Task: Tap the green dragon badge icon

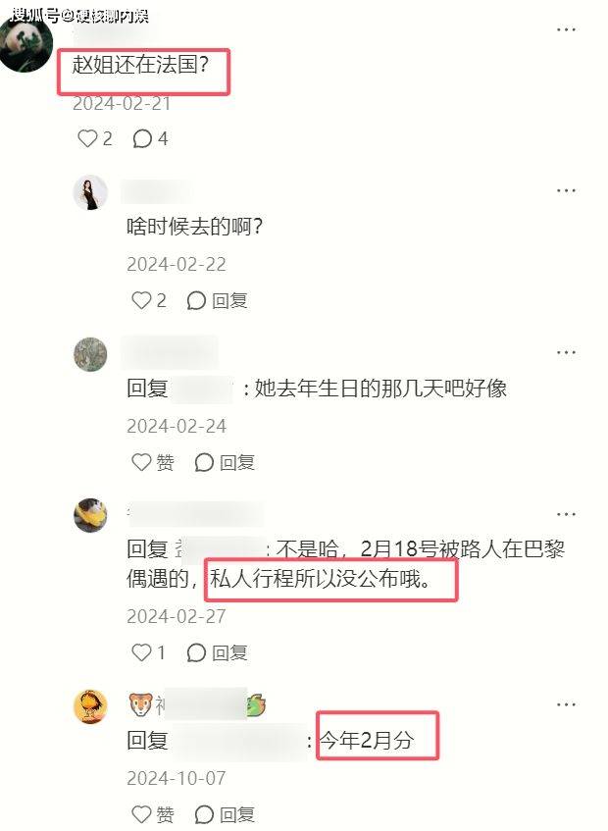Action: click(256, 704)
